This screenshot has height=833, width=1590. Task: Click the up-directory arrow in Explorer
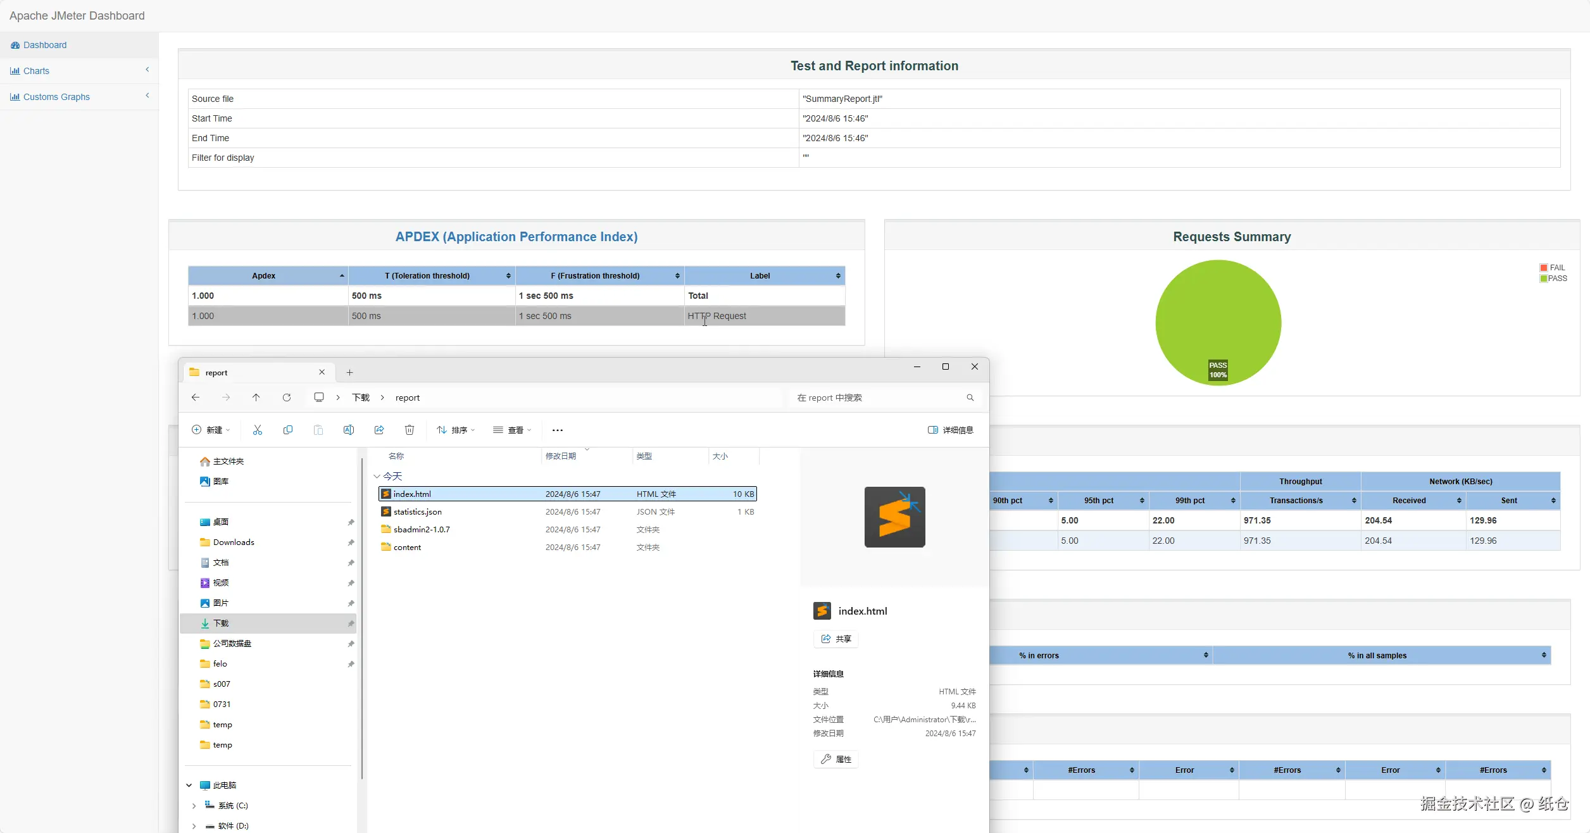256,398
